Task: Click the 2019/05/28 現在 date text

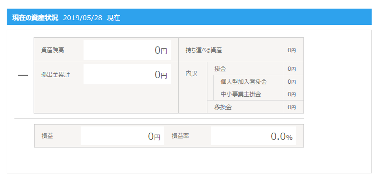Action: 92,18
